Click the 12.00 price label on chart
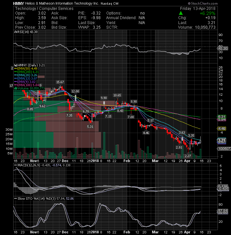Screen dimensions: 231x235 pos(75,91)
